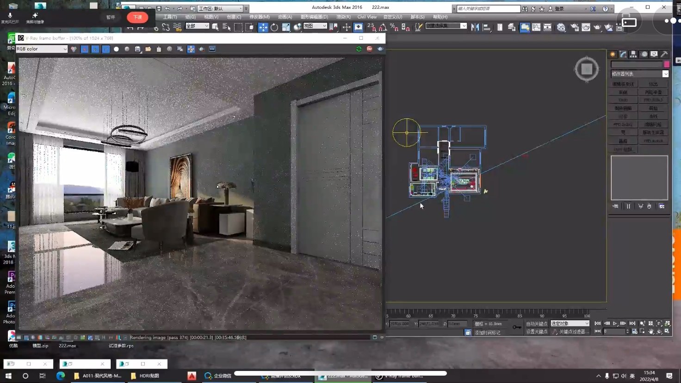681x383 pixels.
Task: Open Rendered Frame Window icon
Action: tap(586, 27)
